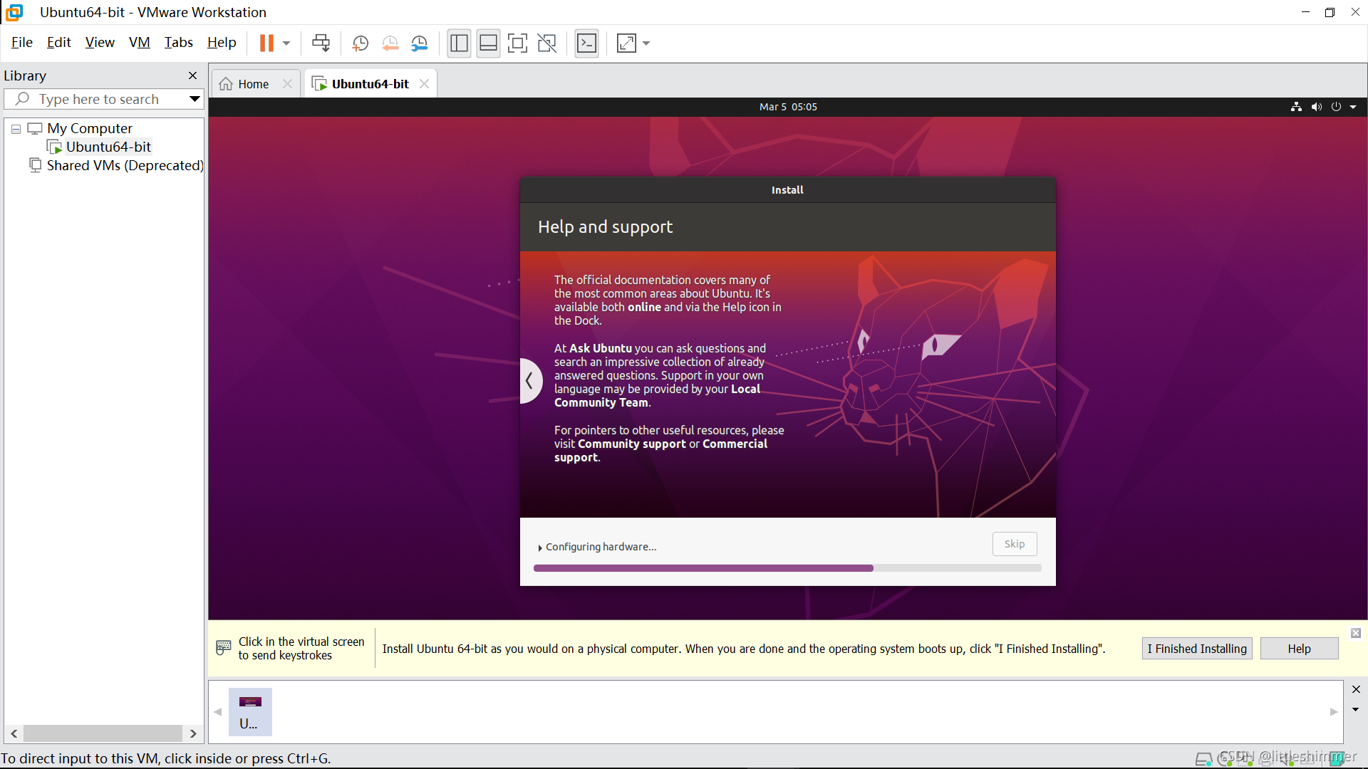The width and height of the screenshot is (1368, 769).
Task: Open the VM menu
Action: point(139,43)
